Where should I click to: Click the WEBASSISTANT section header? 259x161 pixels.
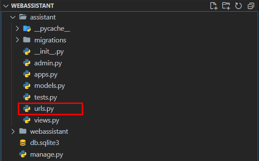33,6
